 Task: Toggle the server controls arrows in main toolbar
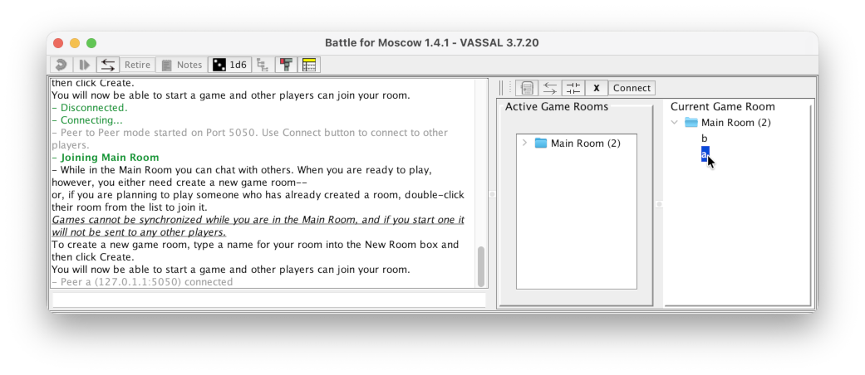click(x=107, y=65)
